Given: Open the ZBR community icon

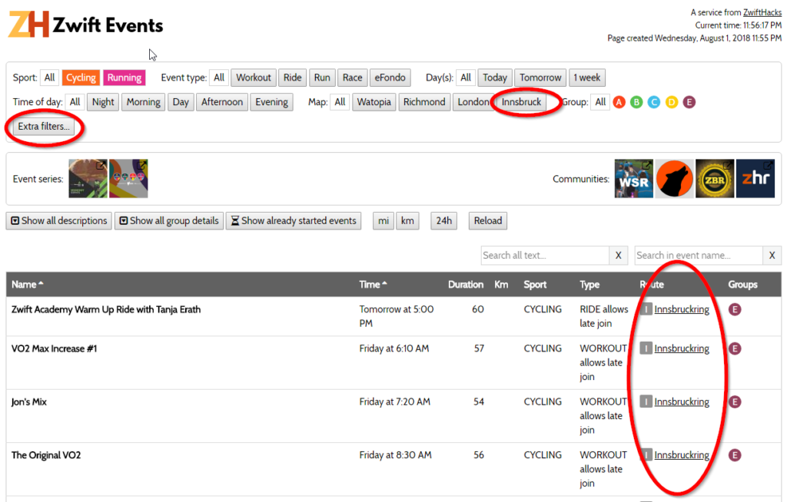Looking at the screenshot, I should click(715, 179).
